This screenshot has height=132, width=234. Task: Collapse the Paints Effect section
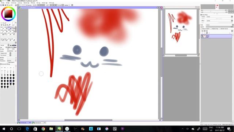[201, 15]
